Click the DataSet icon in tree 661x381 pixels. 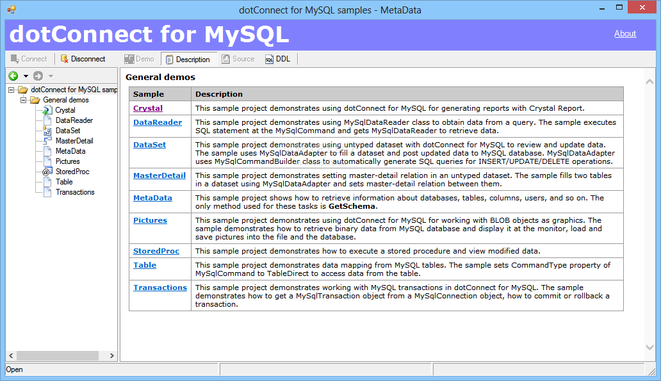pyautogui.click(x=47, y=131)
